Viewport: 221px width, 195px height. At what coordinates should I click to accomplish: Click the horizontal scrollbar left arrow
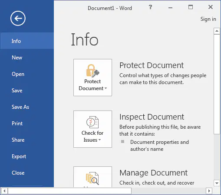[4, 191]
